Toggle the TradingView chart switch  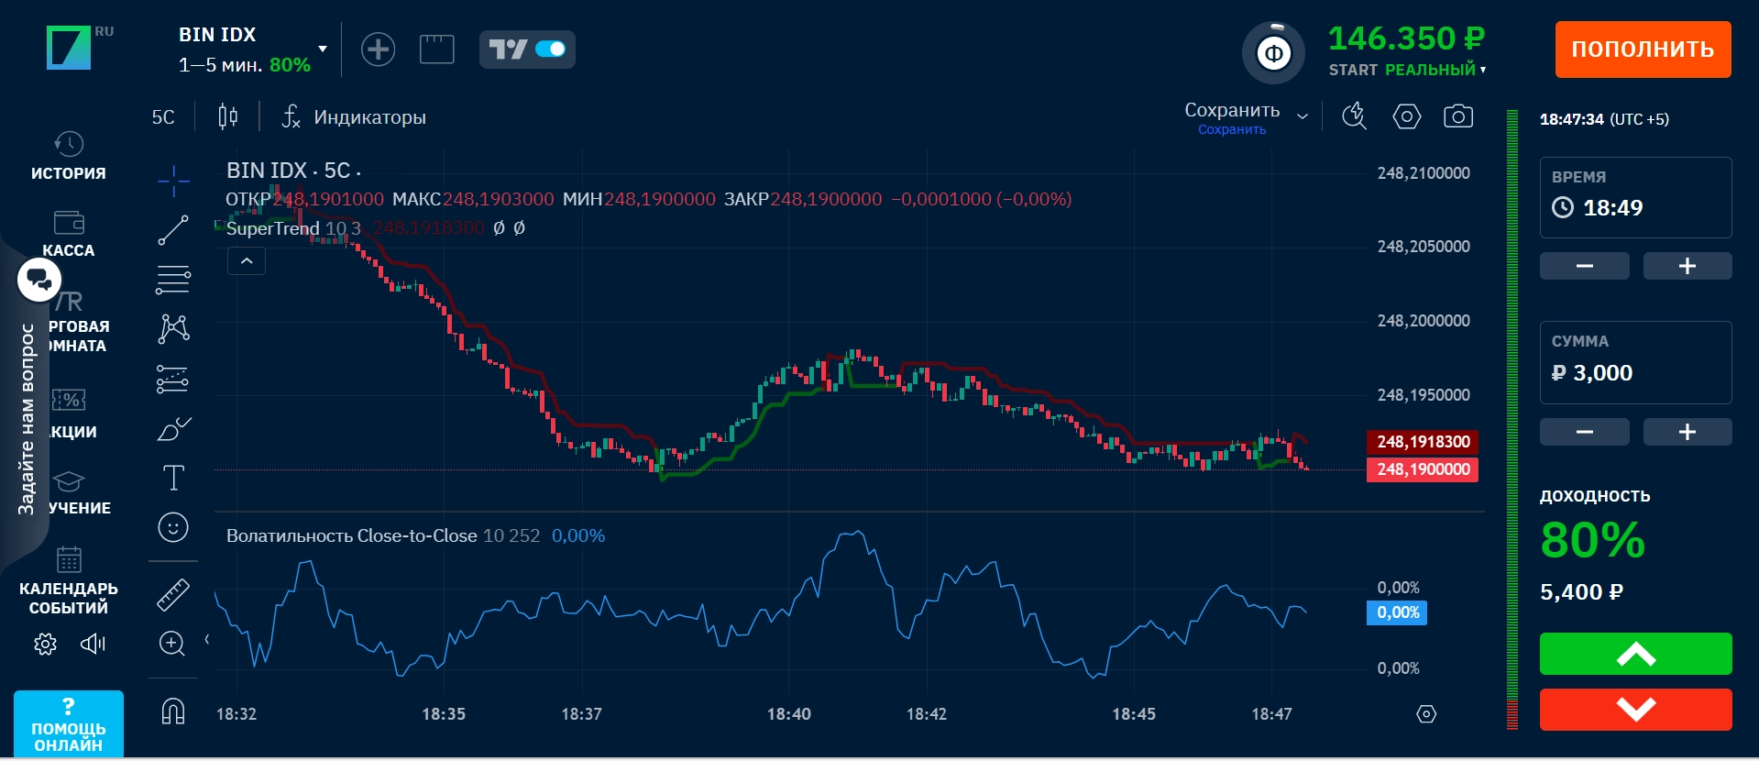pos(550,50)
